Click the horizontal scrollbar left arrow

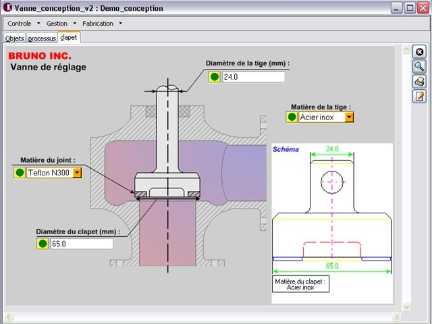(x=9, y=317)
